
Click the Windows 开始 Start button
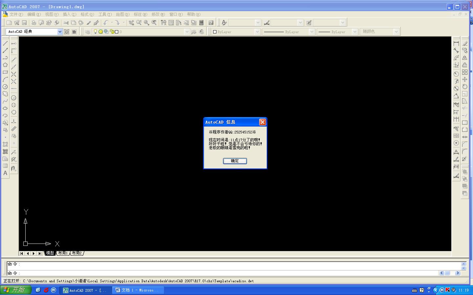pyautogui.click(x=16, y=290)
